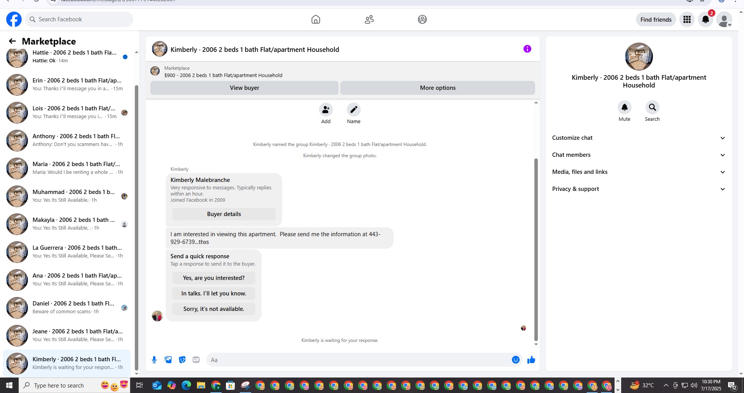The height and width of the screenshot is (393, 744).
Task: Send a thumbs-up like
Action: [531, 360]
